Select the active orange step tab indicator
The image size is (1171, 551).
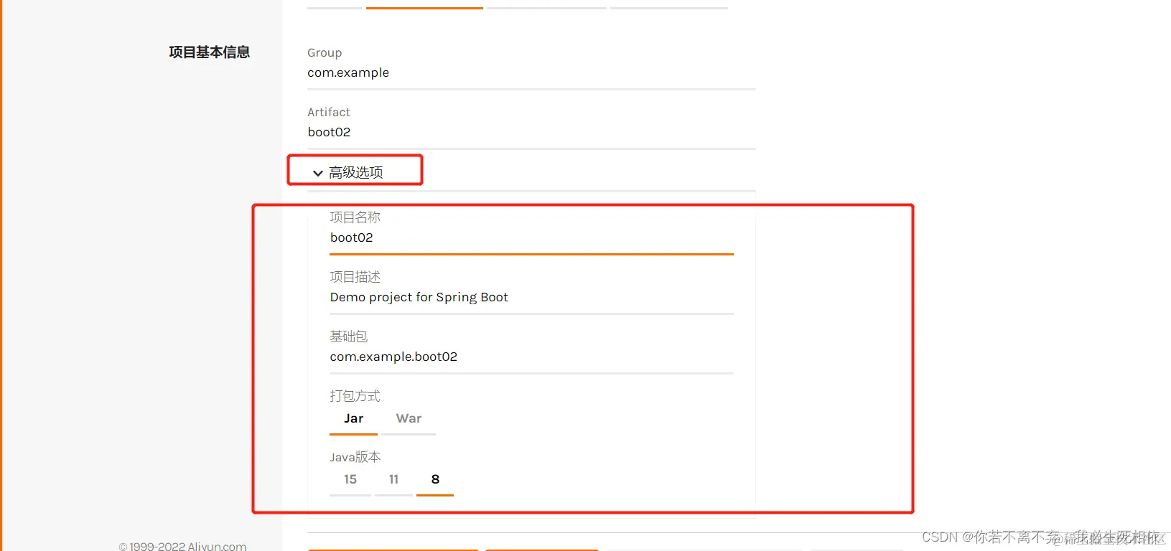[424, 8]
